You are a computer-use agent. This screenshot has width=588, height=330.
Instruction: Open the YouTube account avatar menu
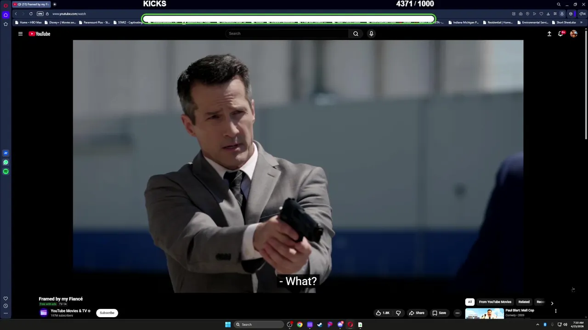point(574,33)
